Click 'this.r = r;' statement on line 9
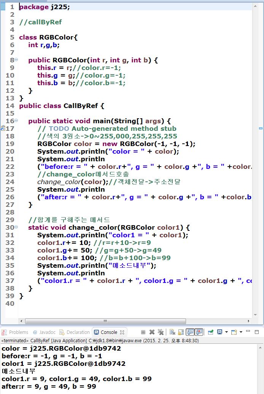264x394 pixels. [55, 68]
